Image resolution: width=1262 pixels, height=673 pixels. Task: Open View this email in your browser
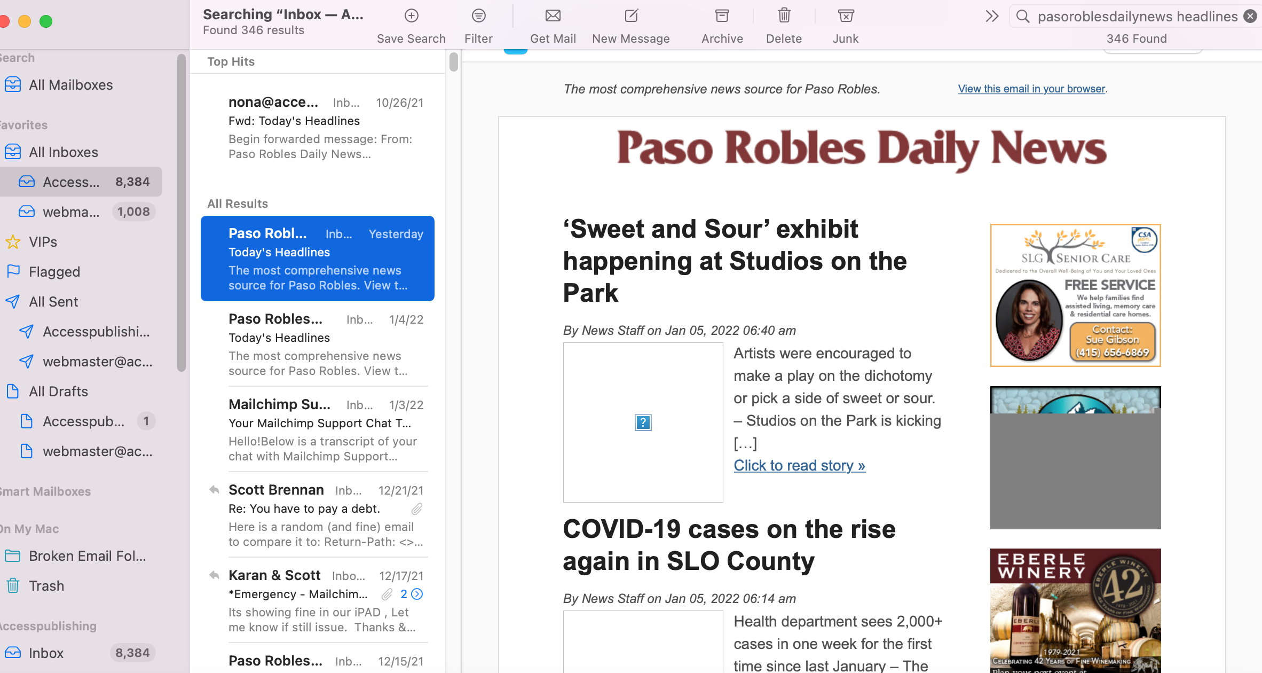[x=1031, y=89]
